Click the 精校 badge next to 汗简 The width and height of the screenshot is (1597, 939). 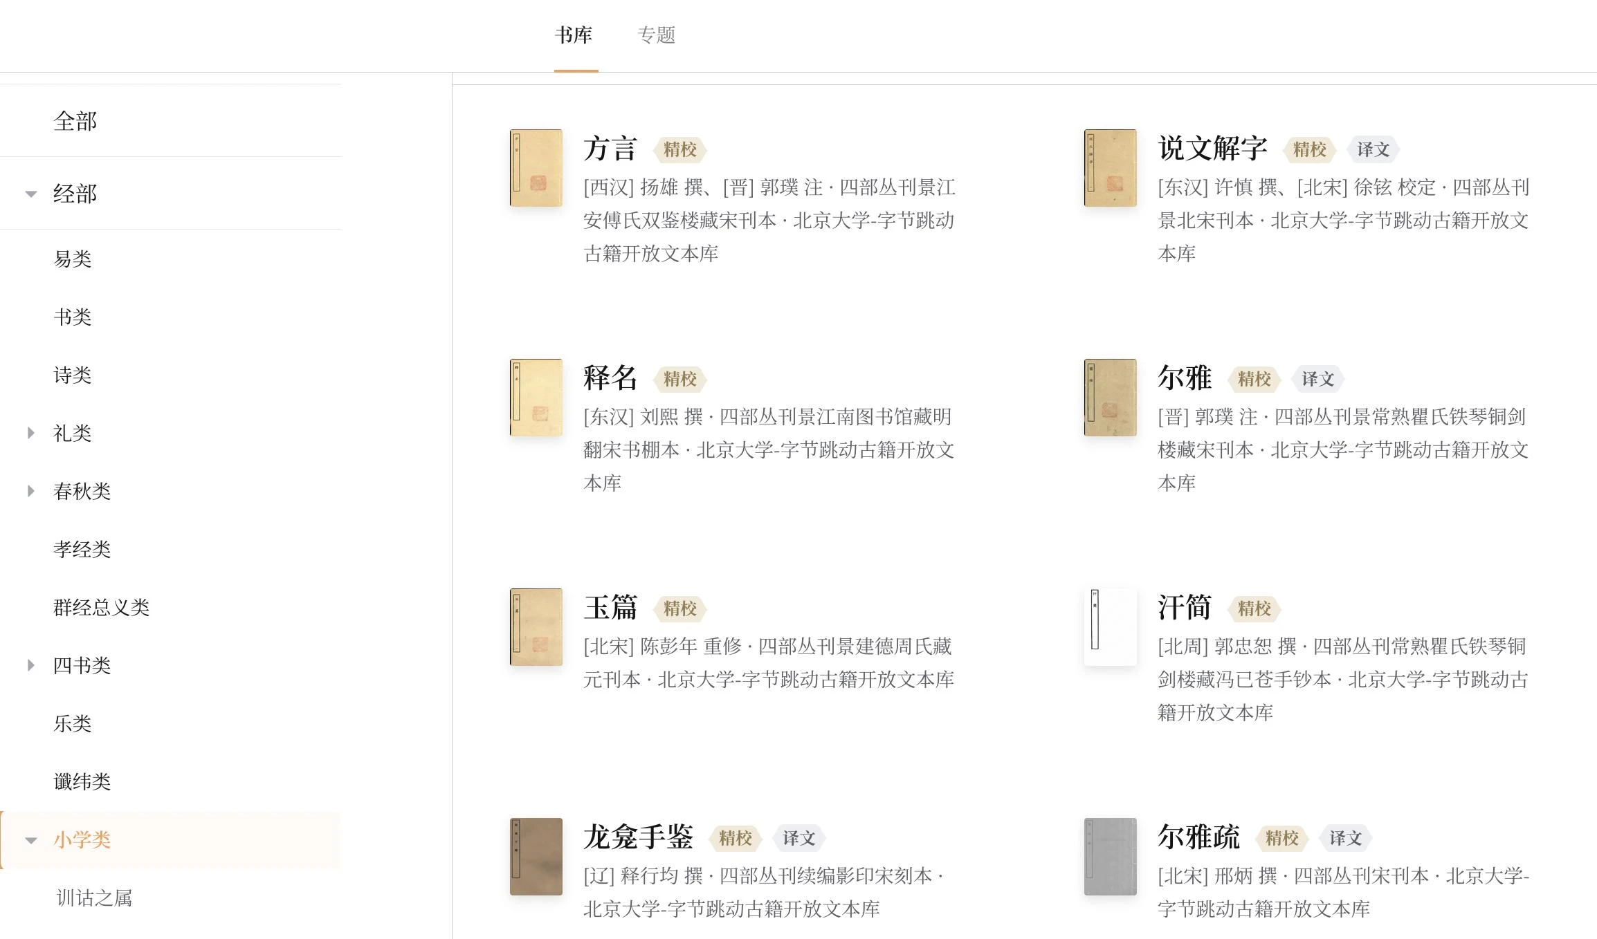tap(1254, 609)
